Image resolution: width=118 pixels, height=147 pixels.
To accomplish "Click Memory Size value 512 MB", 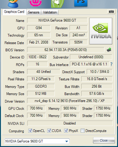I will point(41,94).
